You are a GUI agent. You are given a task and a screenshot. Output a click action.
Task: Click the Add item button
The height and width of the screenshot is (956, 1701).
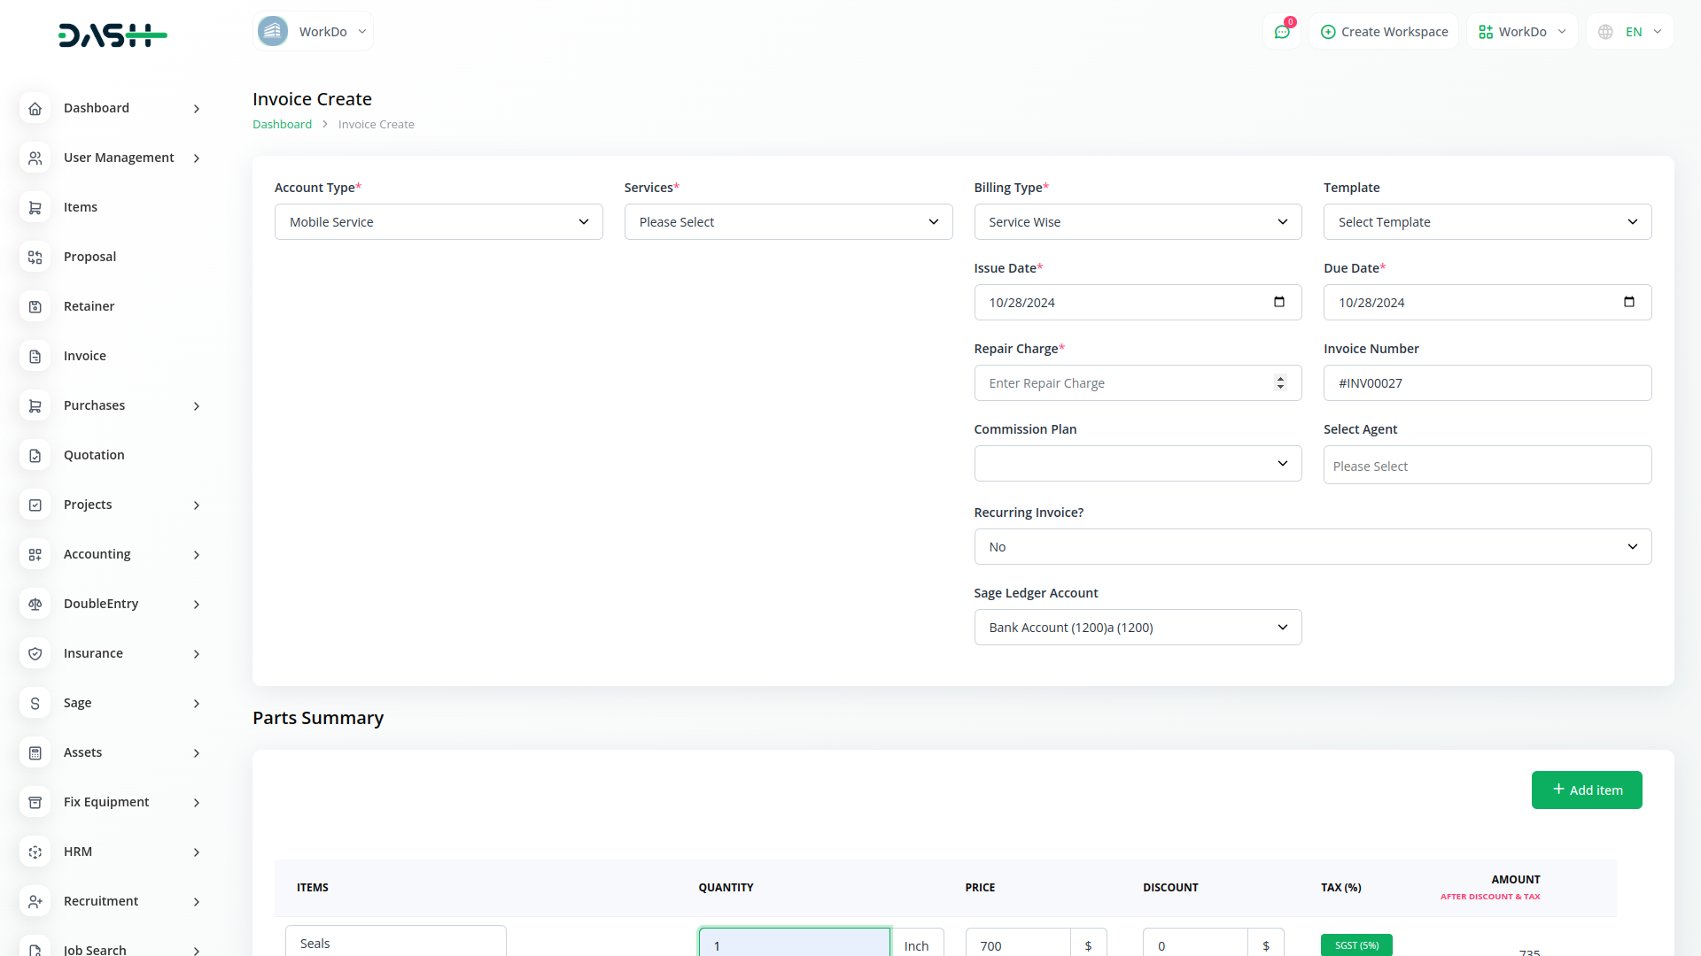click(1586, 790)
